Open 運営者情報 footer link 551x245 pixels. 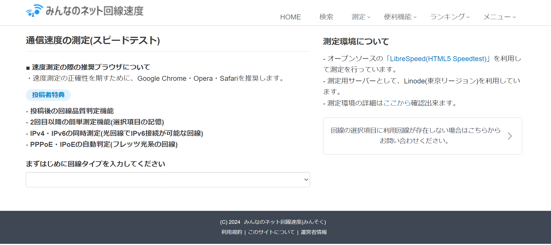click(x=314, y=232)
